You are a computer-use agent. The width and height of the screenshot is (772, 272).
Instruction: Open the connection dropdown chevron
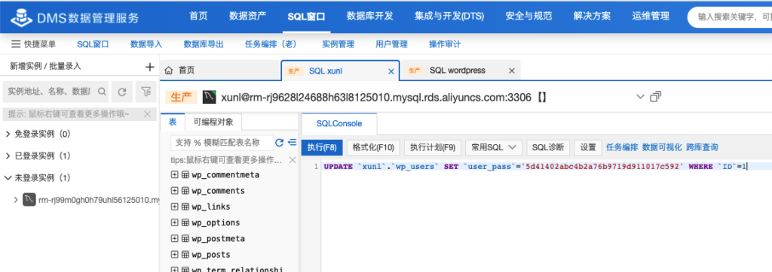640,96
